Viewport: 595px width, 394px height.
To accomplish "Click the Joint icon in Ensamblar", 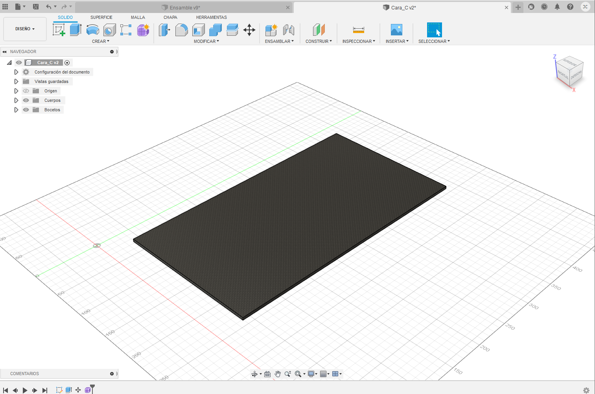I will click(288, 30).
